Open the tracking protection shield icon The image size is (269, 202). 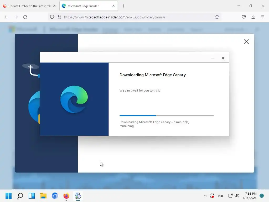point(52,17)
